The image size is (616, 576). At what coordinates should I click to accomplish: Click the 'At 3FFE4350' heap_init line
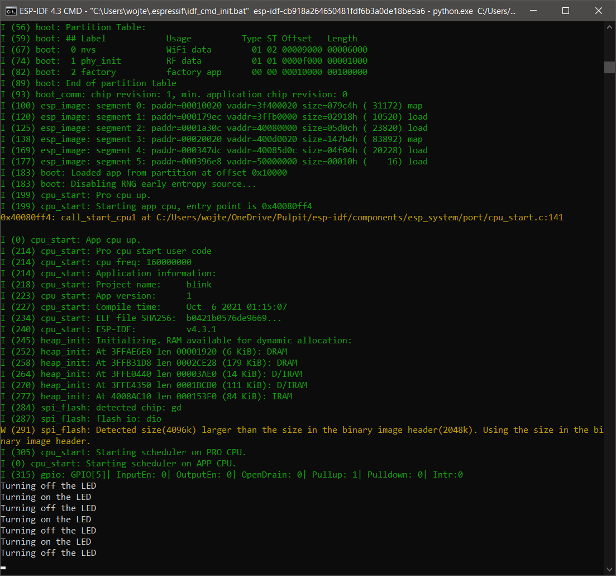154,385
